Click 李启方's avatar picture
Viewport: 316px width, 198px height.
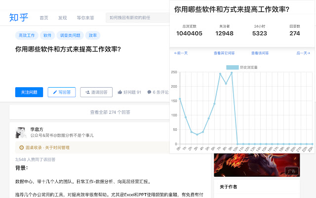[x=21, y=132]
